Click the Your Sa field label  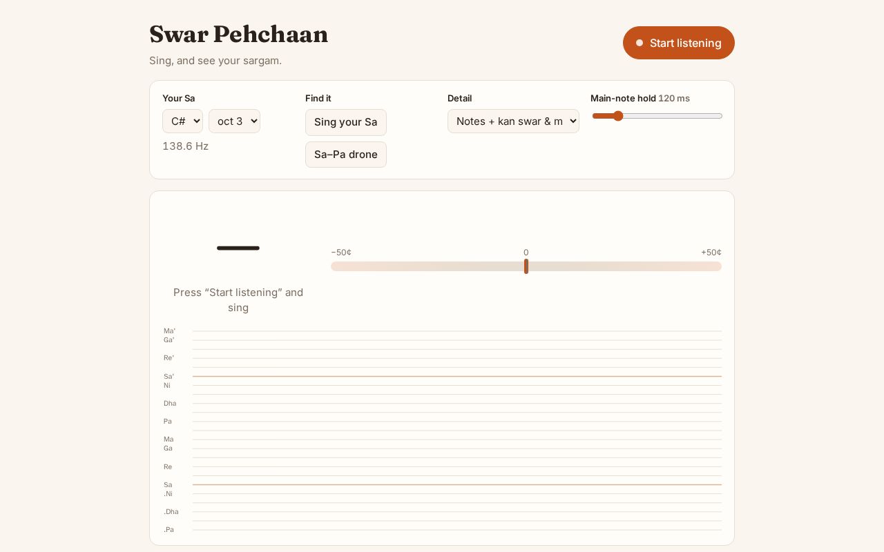(179, 98)
